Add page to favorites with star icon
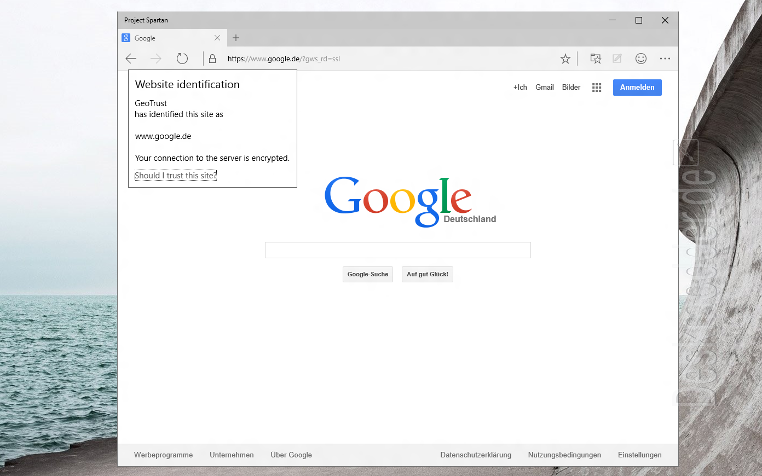The height and width of the screenshot is (476, 762). click(x=565, y=59)
